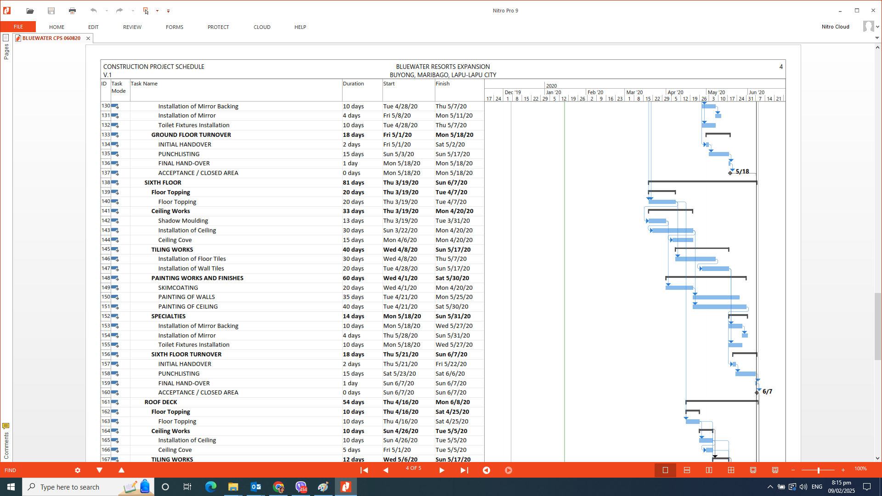This screenshot has height=496, width=882.
Task: Click the zoom slider handle
Action: coord(818,470)
